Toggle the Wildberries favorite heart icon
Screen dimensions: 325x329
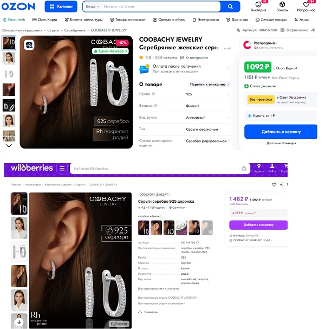click(x=274, y=184)
